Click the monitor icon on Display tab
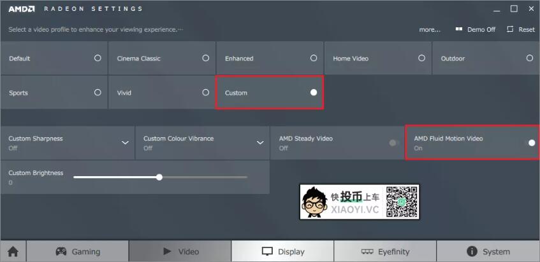The image size is (540, 262). [x=267, y=251]
